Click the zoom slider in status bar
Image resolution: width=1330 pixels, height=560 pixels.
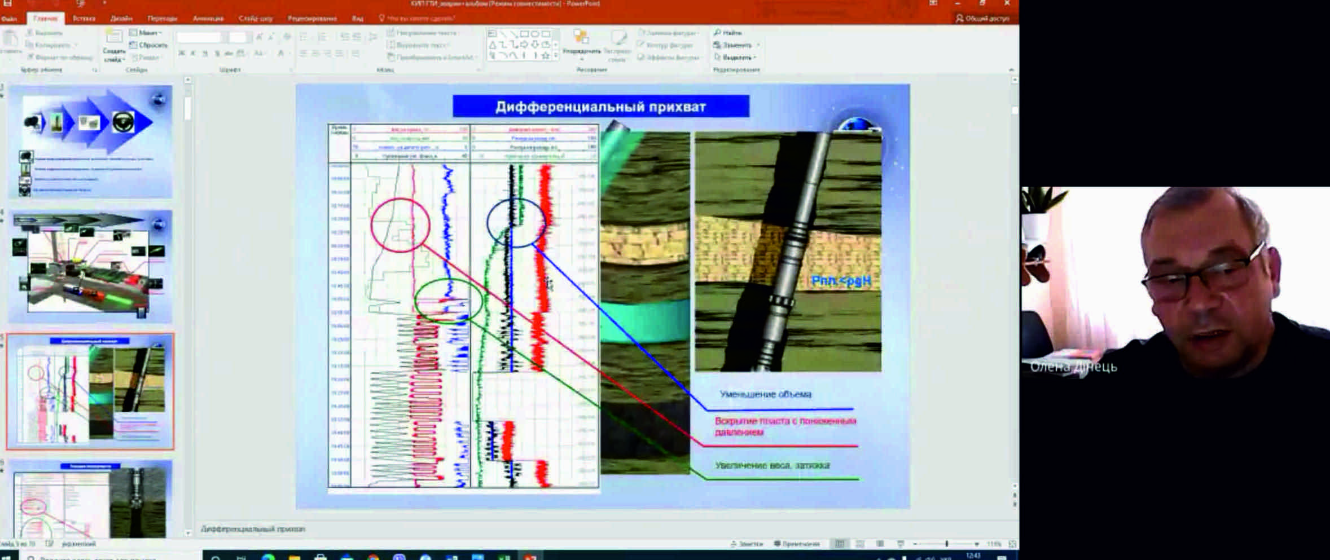pyautogui.click(x=946, y=544)
